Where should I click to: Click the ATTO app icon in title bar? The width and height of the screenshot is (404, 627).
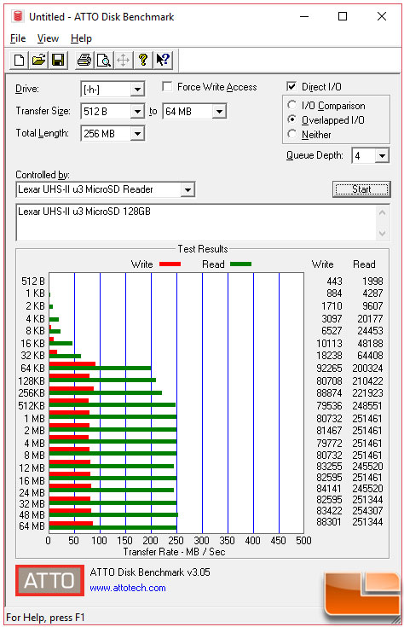point(18,16)
